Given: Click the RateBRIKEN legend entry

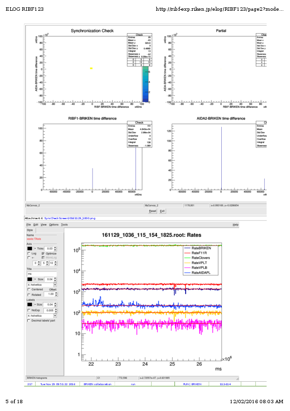Looking at the screenshot, I should 201,248.
